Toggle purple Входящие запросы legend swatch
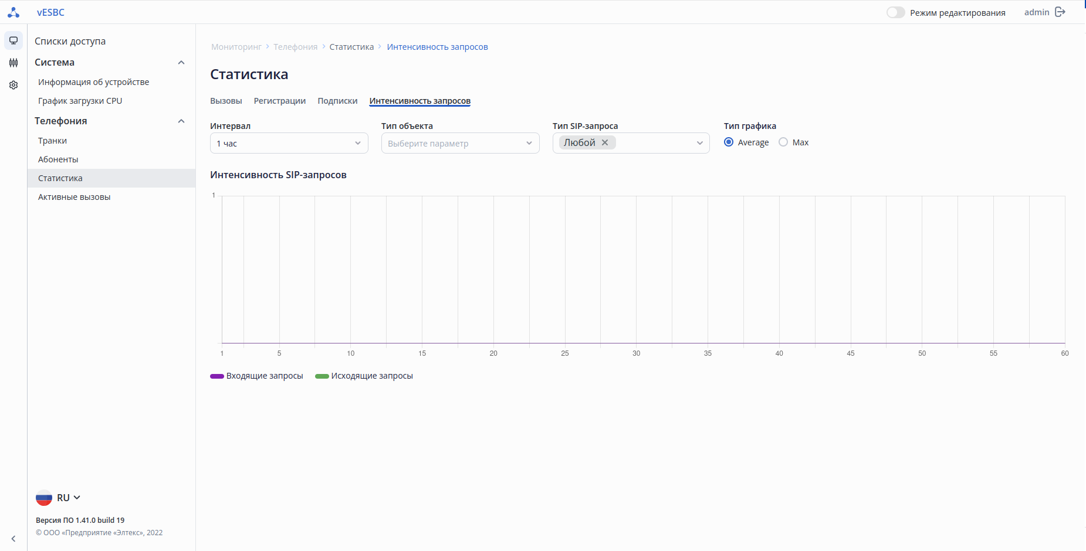 (x=217, y=376)
